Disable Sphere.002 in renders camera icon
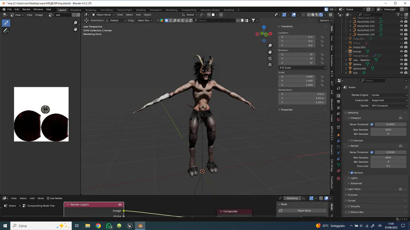Screen dimensions: 410x230 click(x=405, y=69)
